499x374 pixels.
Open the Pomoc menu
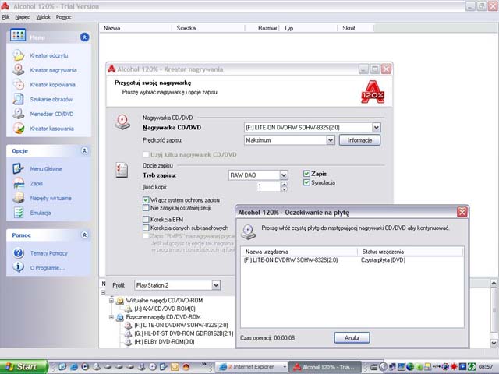[x=64, y=17]
